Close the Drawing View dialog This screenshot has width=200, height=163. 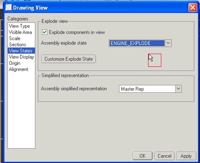pos(192,7)
